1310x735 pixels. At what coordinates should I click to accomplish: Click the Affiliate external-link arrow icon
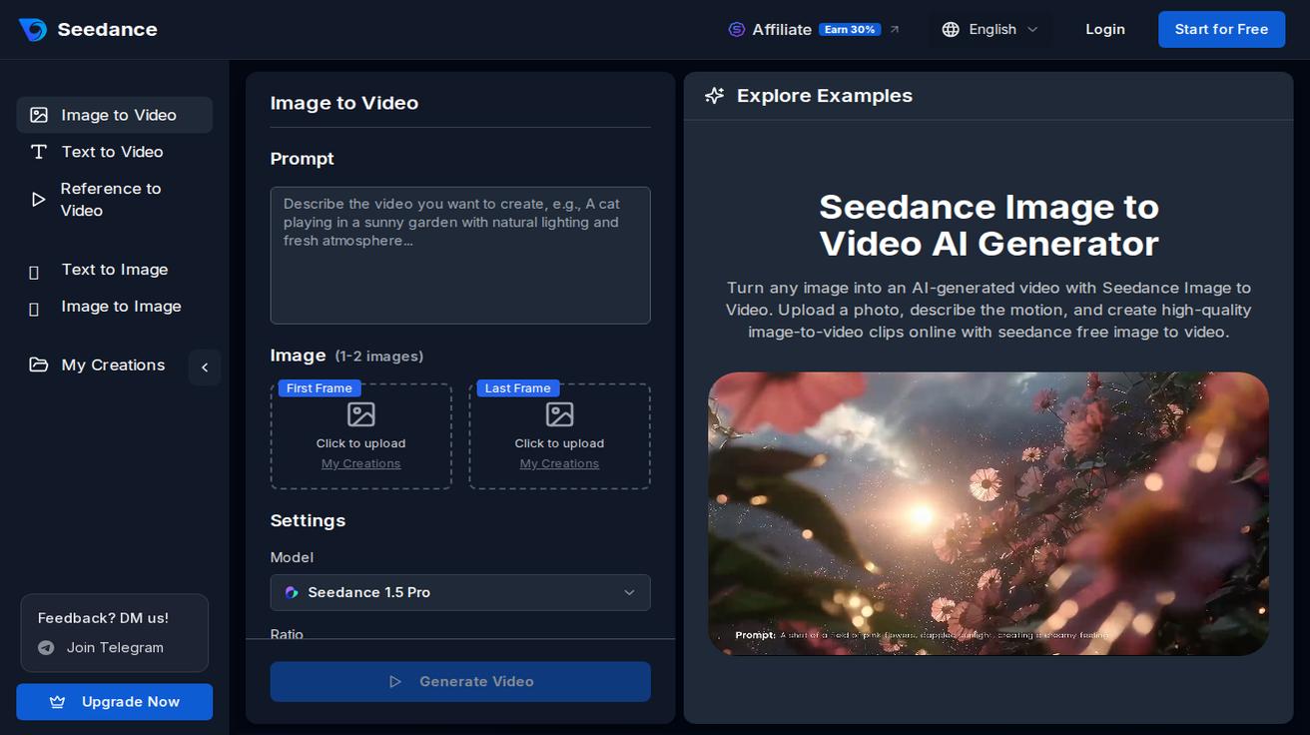pos(895,30)
